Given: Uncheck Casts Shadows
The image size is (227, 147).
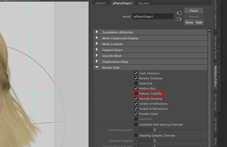Looking at the screenshot, I should pyautogui.click(x=136, y=73).
